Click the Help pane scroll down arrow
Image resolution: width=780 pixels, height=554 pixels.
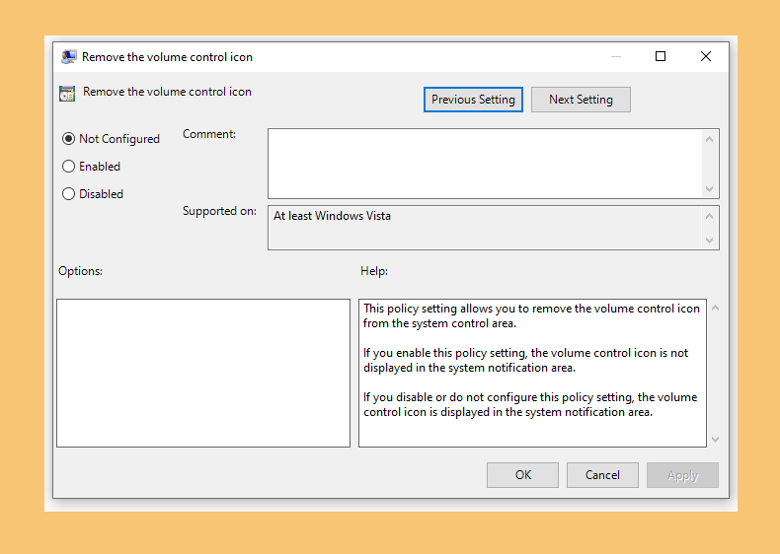pos(716,440)
